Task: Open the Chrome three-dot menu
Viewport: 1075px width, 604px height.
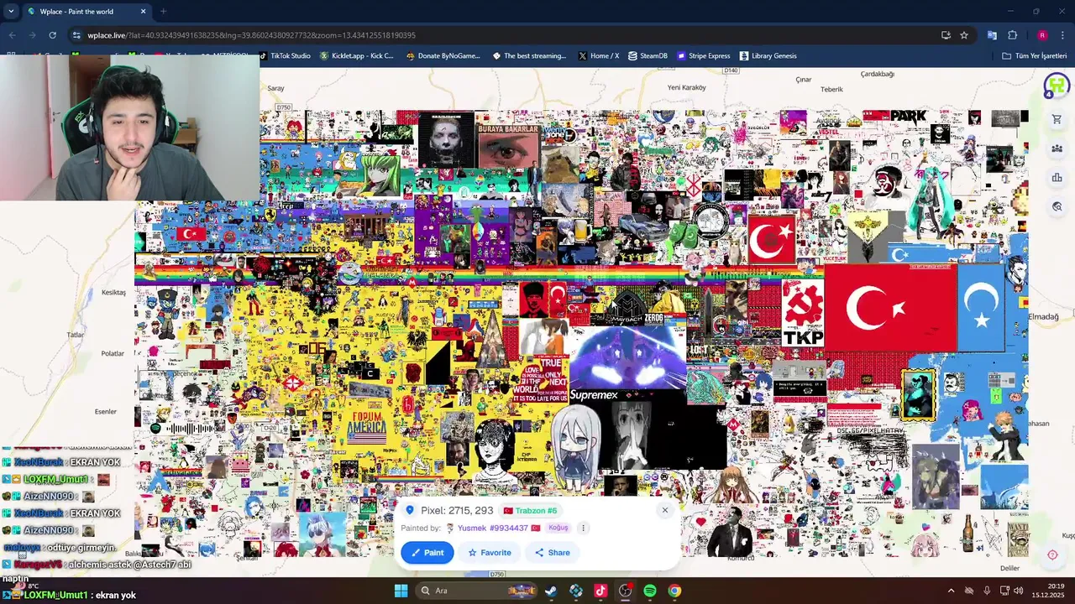Action: (x=1063, y=35)
